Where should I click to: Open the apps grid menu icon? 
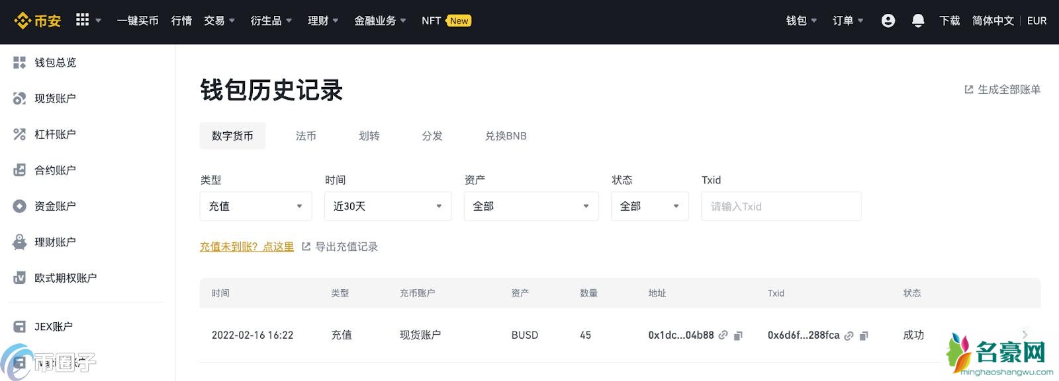pos(82,20)
